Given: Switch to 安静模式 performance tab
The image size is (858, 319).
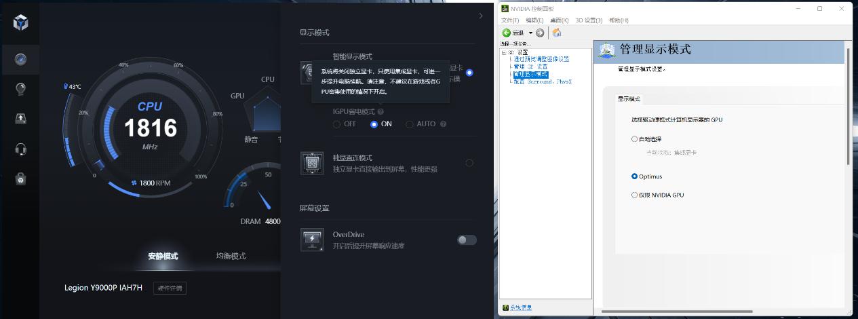Looking at the screenshot, I should [163, 256].
